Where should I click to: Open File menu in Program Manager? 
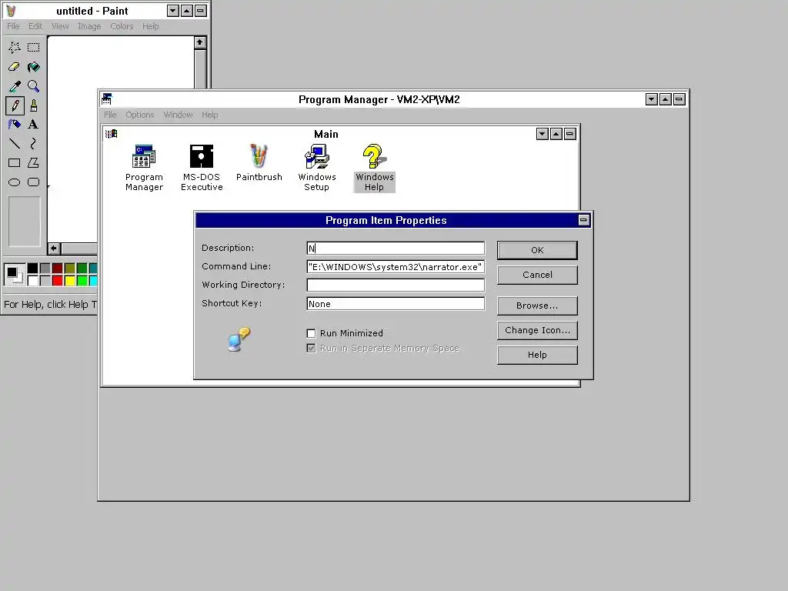(110, 115)
